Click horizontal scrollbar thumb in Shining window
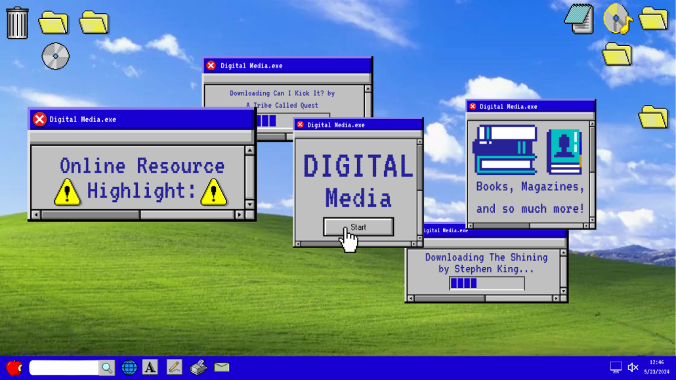676x380 pixels. coord(450,298)
